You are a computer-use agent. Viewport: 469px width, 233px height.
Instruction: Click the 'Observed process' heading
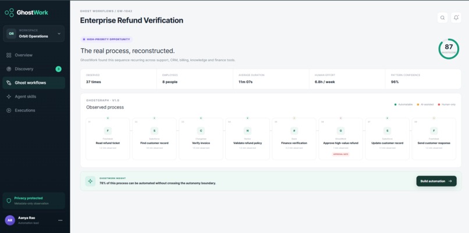(x=105, y=107)
